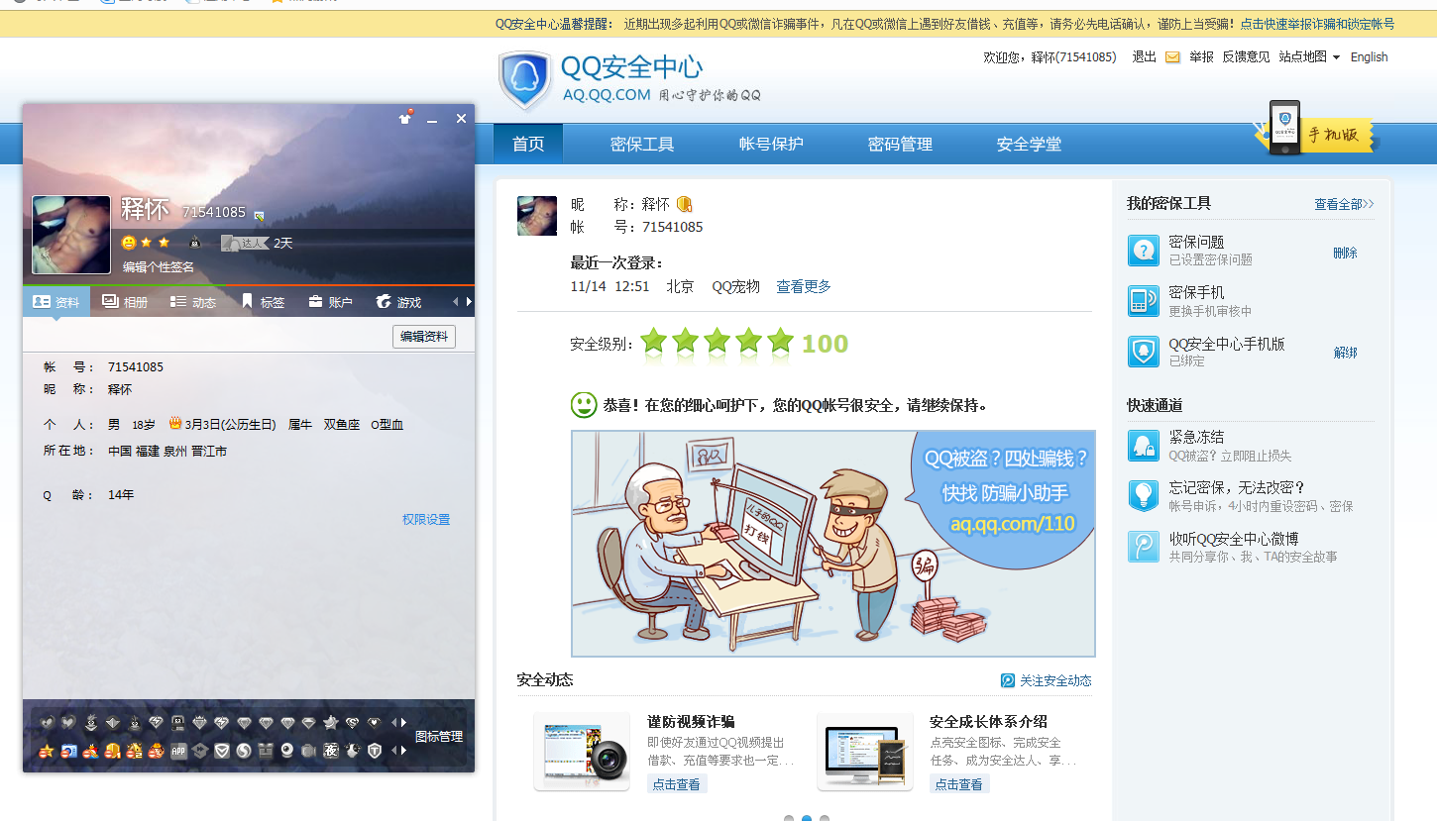1437x821 pixels.
Task: Open the skin (T-shirt) icon in the QQ profile window
Action: (x=404, y=118)
